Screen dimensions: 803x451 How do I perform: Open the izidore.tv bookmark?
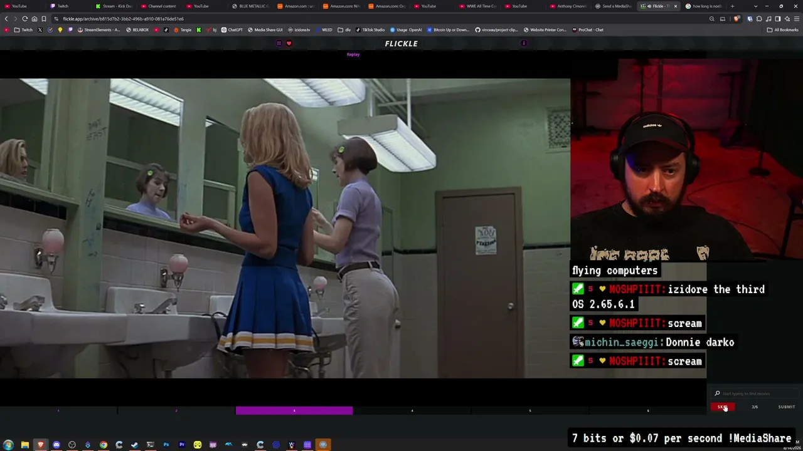click(x=299, y=30)
